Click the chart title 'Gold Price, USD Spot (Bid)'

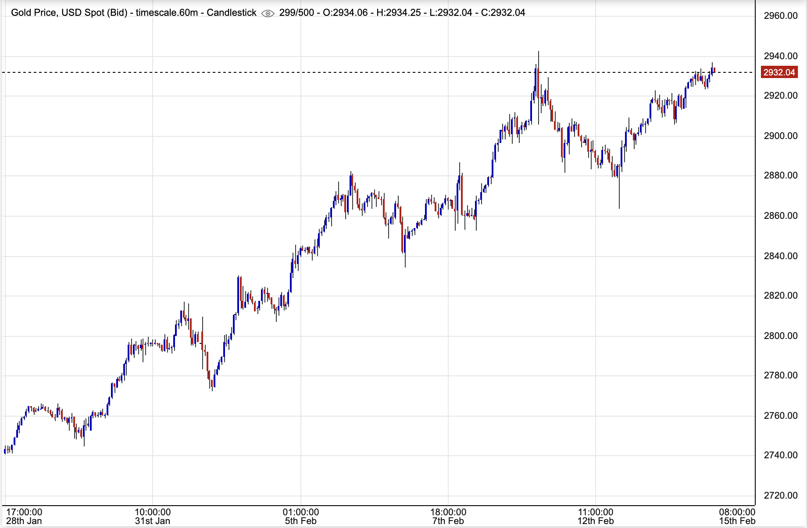coord(69,13)
